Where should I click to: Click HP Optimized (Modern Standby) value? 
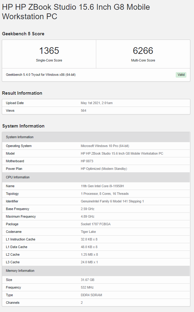[104, 169]
